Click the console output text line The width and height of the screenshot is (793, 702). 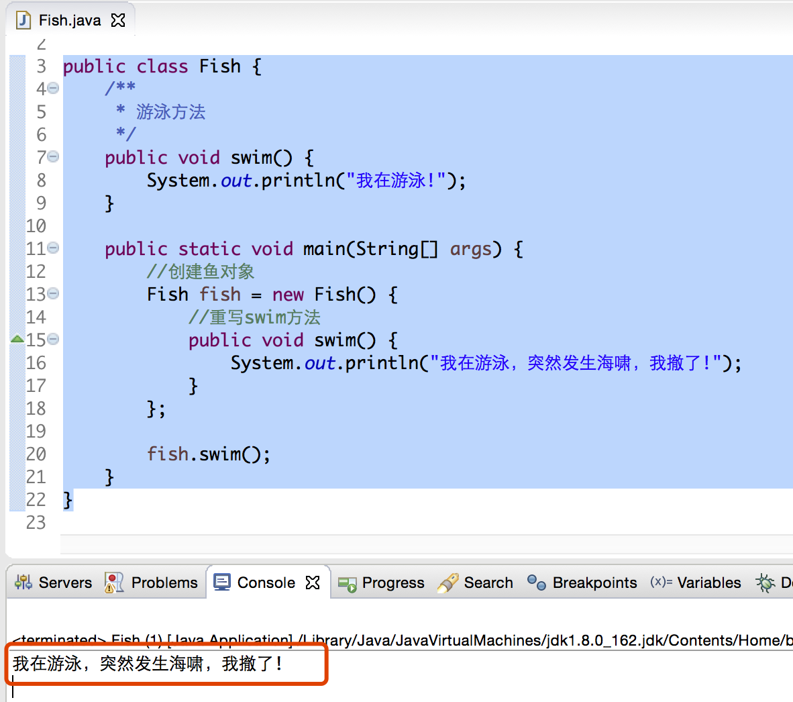tap(148, 664)
